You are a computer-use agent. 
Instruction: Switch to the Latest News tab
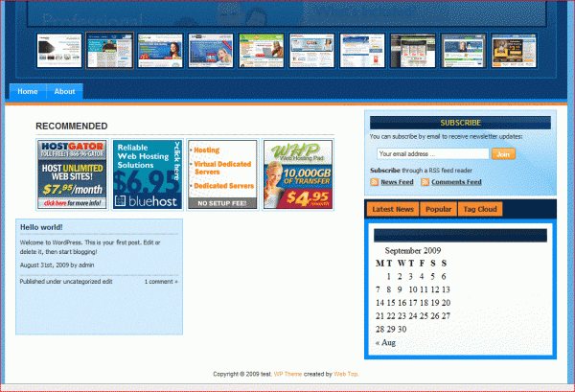393,209
